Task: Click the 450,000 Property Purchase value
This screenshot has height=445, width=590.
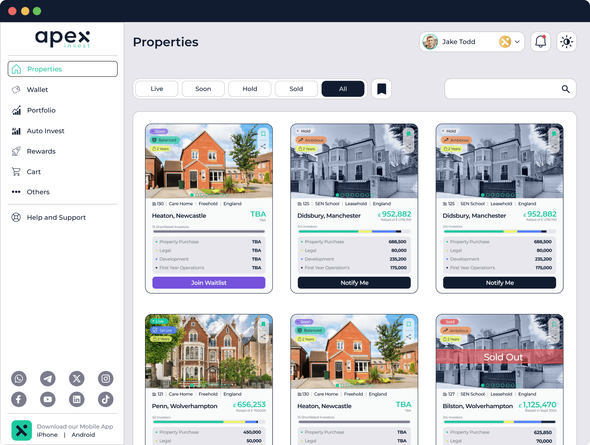Action: point(252,432)
